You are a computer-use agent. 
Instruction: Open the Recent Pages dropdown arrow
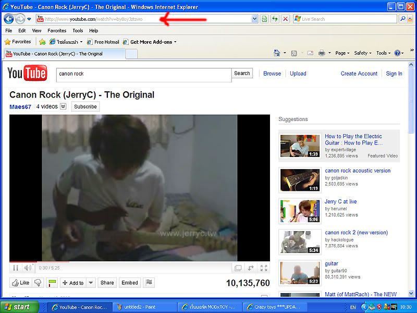pyautogui.click(x=29, y=19)
